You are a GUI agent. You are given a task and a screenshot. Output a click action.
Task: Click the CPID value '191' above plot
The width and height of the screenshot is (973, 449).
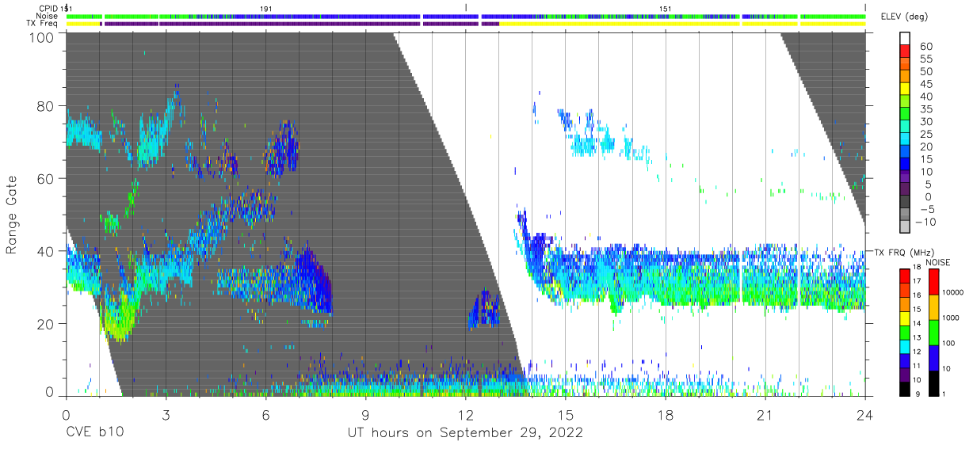[266, 8]
